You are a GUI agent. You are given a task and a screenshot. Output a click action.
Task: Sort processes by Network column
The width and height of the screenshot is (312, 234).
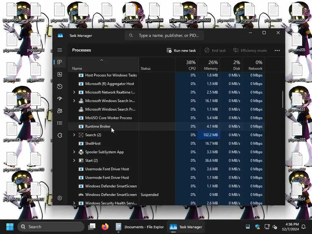pos(253,65)
